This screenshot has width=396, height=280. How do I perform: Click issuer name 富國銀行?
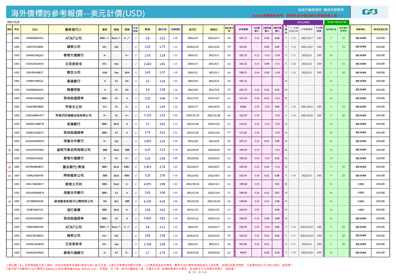[x=74, y=81]
